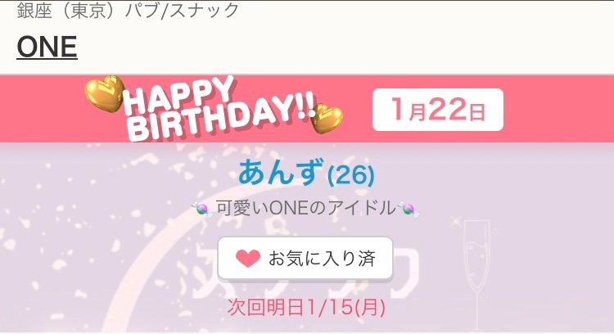Toggle the お気に入り済 favorite button
This screenshot has width=614, height=334.
coord(305,259)
